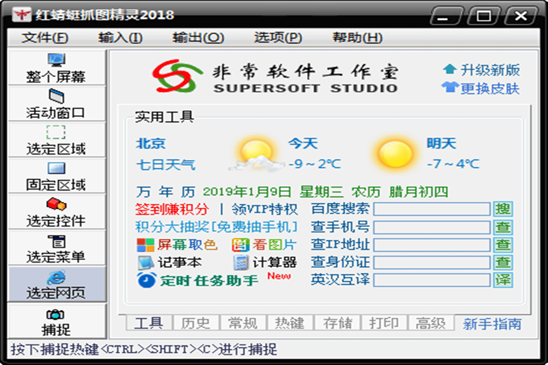Click the red dragonfly app icon in title bar
The width and height of the screenshot is (548, 365).
[x=22, y=15]
